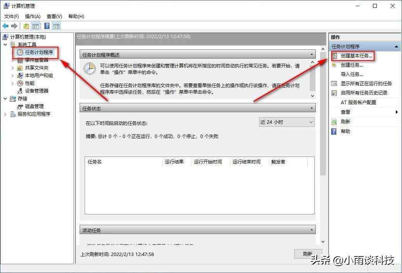Click the 任务计划程序 clock icon in tree

[20, 52]
